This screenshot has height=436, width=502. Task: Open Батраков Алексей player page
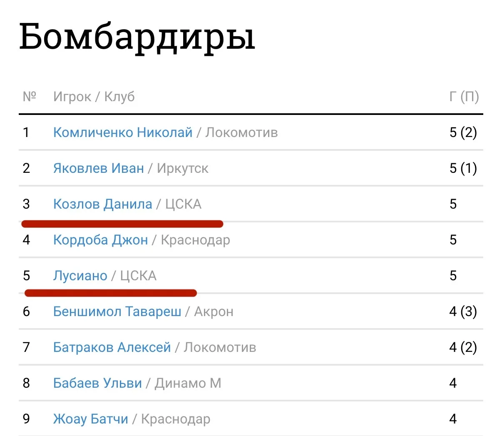click(112, 347)
